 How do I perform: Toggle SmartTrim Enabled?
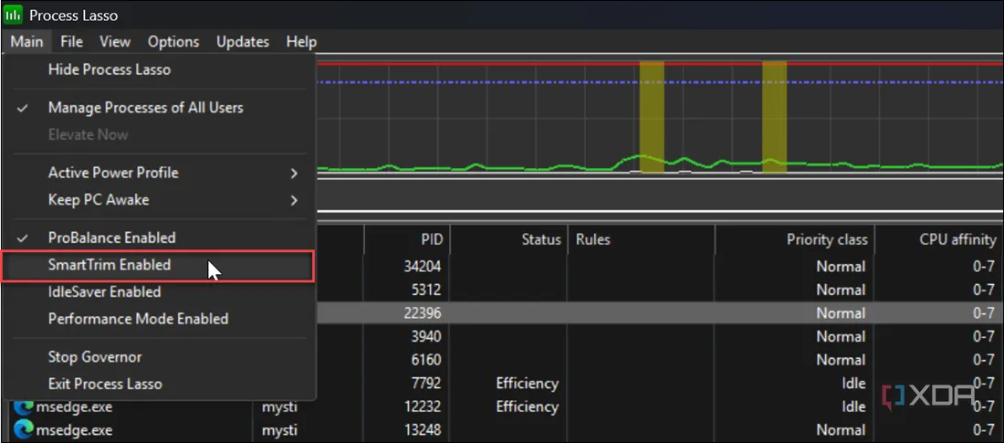[x=159, y=265]
